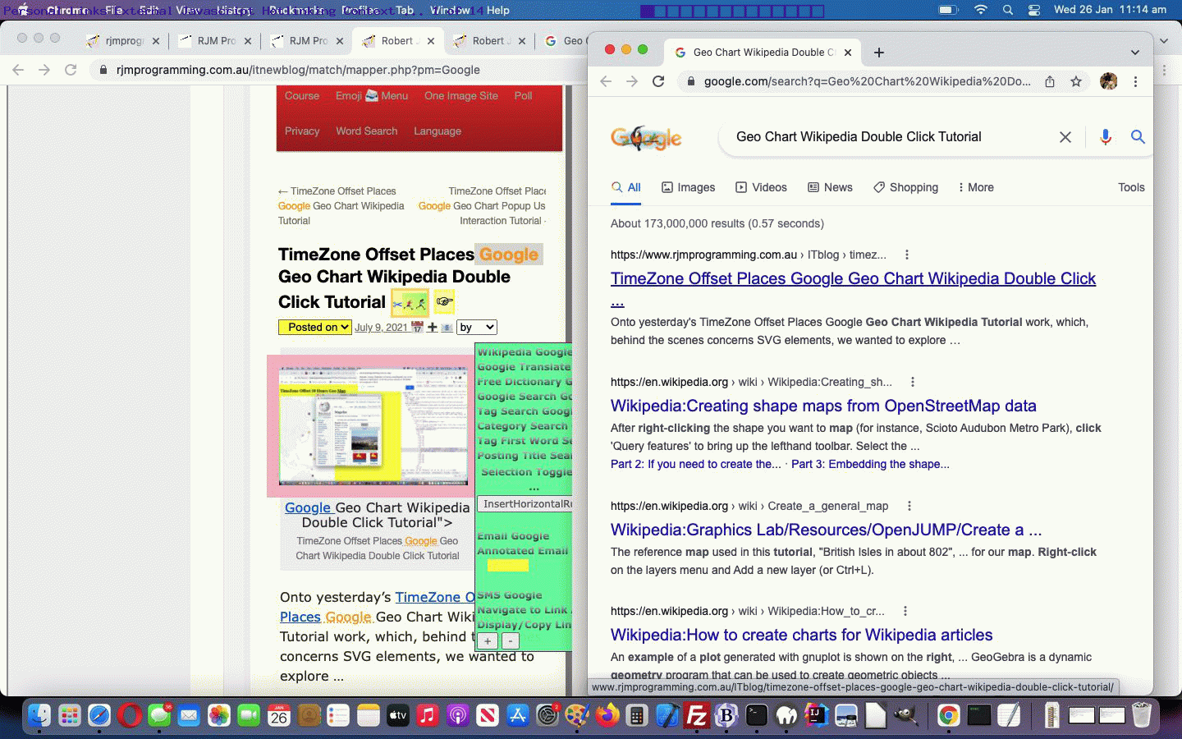Open the tutorial screenshot thumbnail on the blog
This screenshot has height=739, width=1182.
373,426
